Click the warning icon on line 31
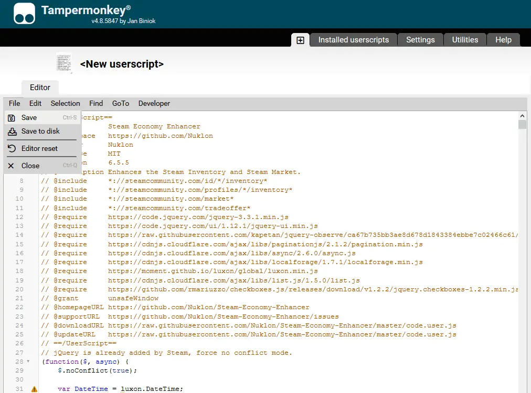Viewport: 531px width, 393px height. tap(34, 389)
